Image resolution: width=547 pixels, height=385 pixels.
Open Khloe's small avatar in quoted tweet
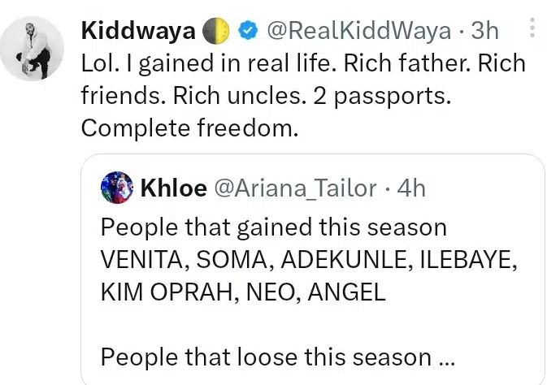pos(116,188)
